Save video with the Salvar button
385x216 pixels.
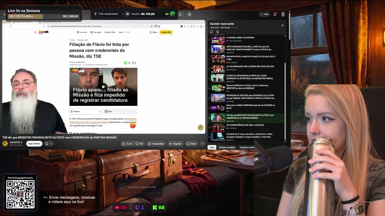tap(191, 144)
